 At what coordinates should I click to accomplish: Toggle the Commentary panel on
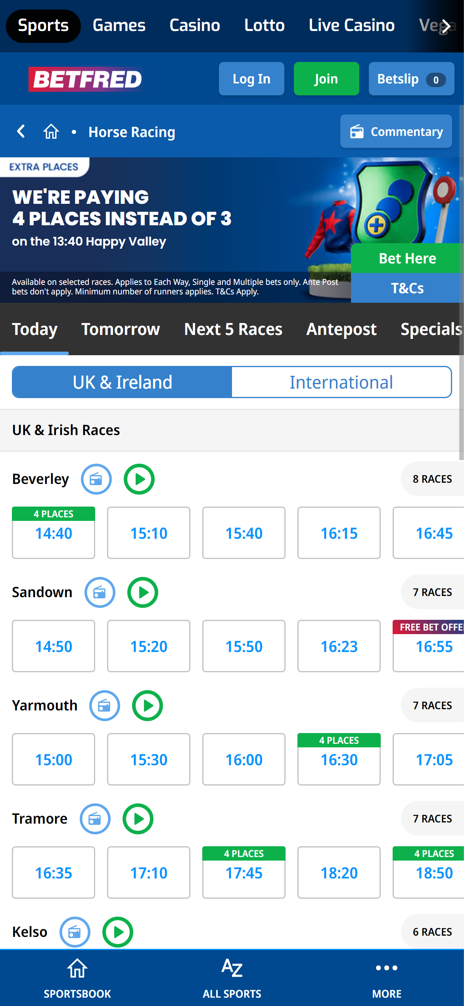(395, 132)
